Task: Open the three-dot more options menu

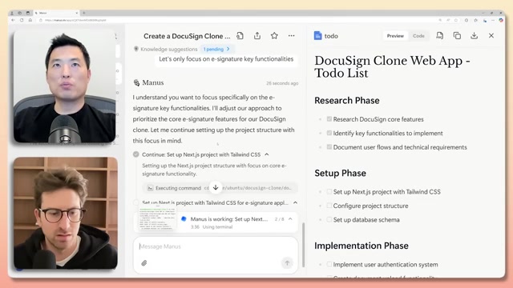Action: point(291,36)
